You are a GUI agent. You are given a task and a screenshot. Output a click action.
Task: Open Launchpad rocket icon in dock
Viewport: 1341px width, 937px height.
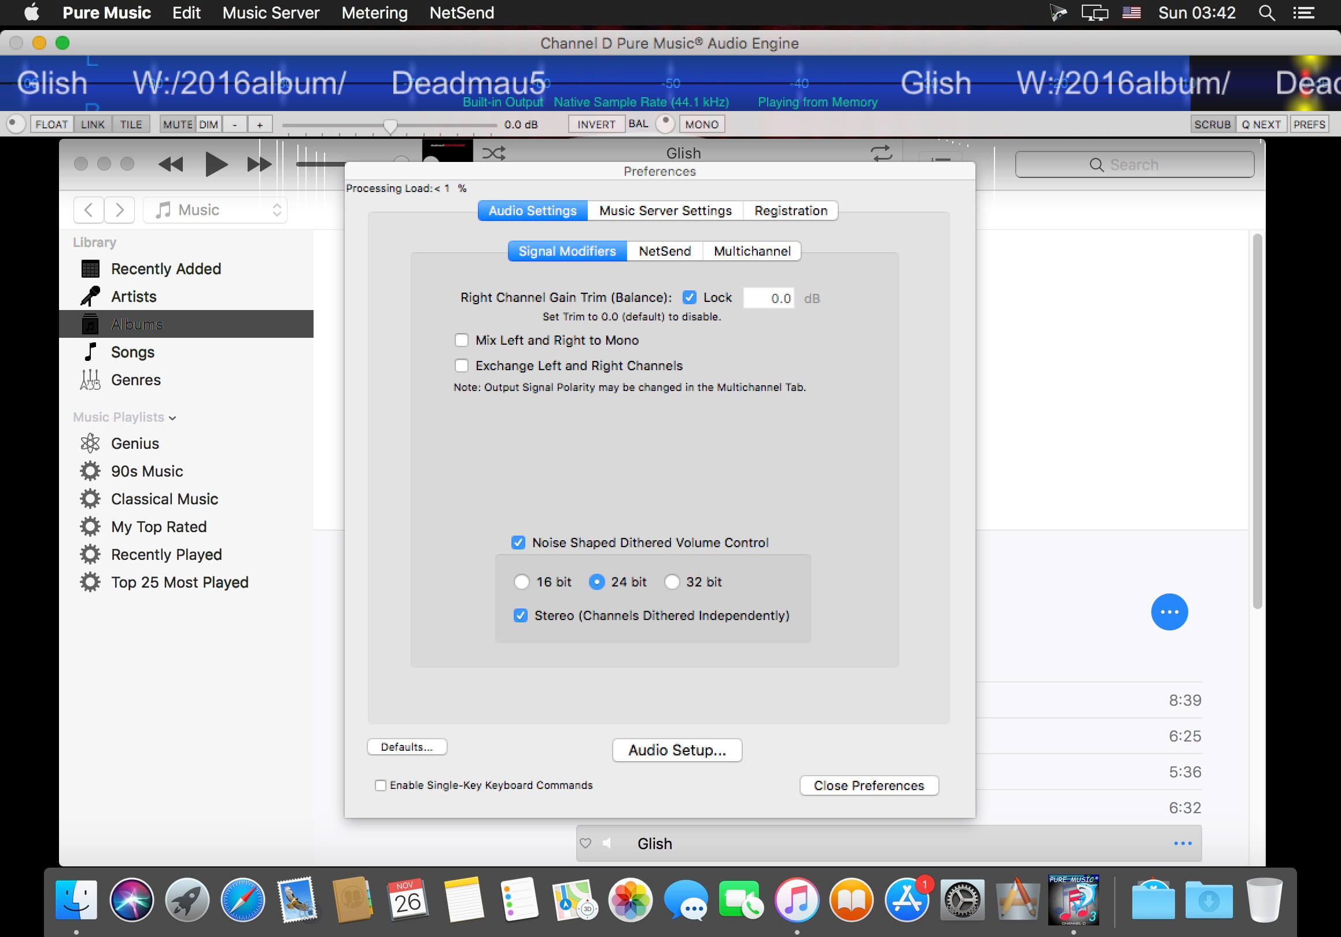(187, 899)
